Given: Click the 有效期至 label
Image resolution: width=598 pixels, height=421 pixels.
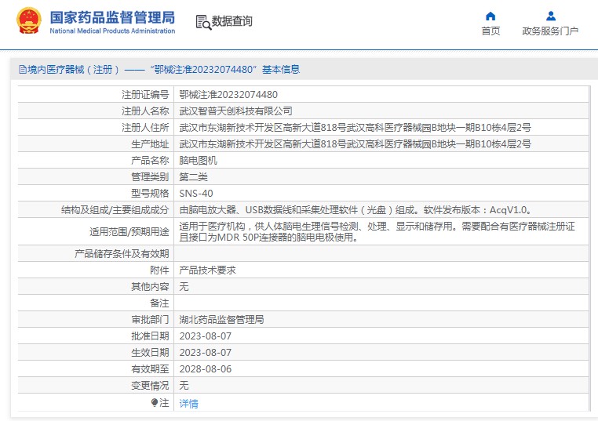Looking at the screenshot, I should point(150,368).
